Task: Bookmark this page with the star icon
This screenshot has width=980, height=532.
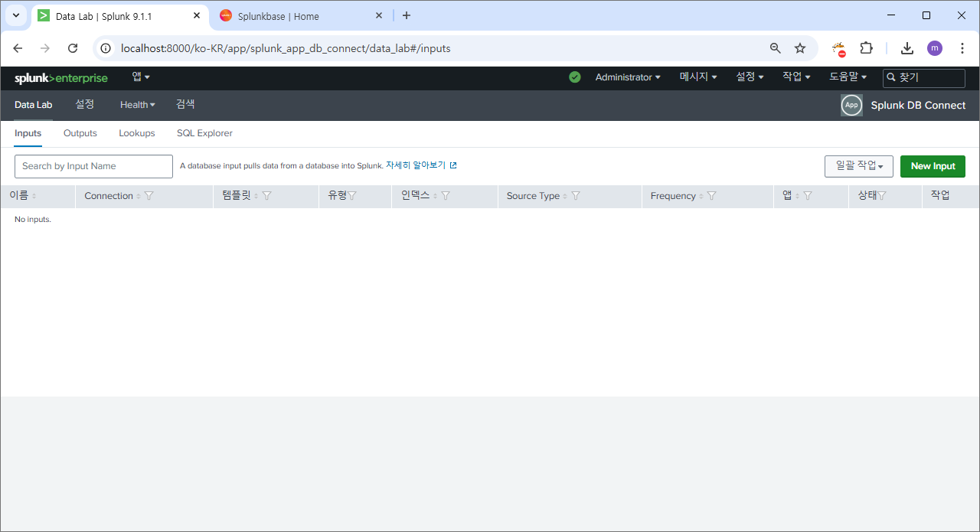Action: (x=800, y=48)
